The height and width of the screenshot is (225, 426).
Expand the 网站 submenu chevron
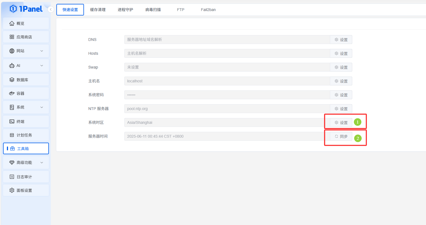(42, 51)
